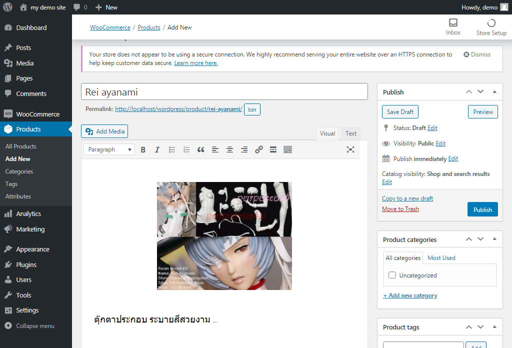The image size is (512, 348).
Task: Click the blue Publish button
Action: click(x=482, y=209)
